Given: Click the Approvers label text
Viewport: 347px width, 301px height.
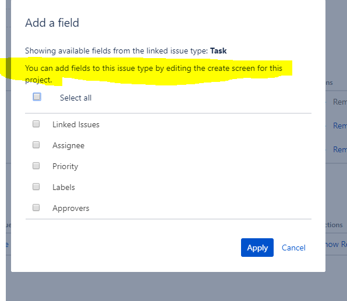Looking at the screenshot, I should pos(71,208).
